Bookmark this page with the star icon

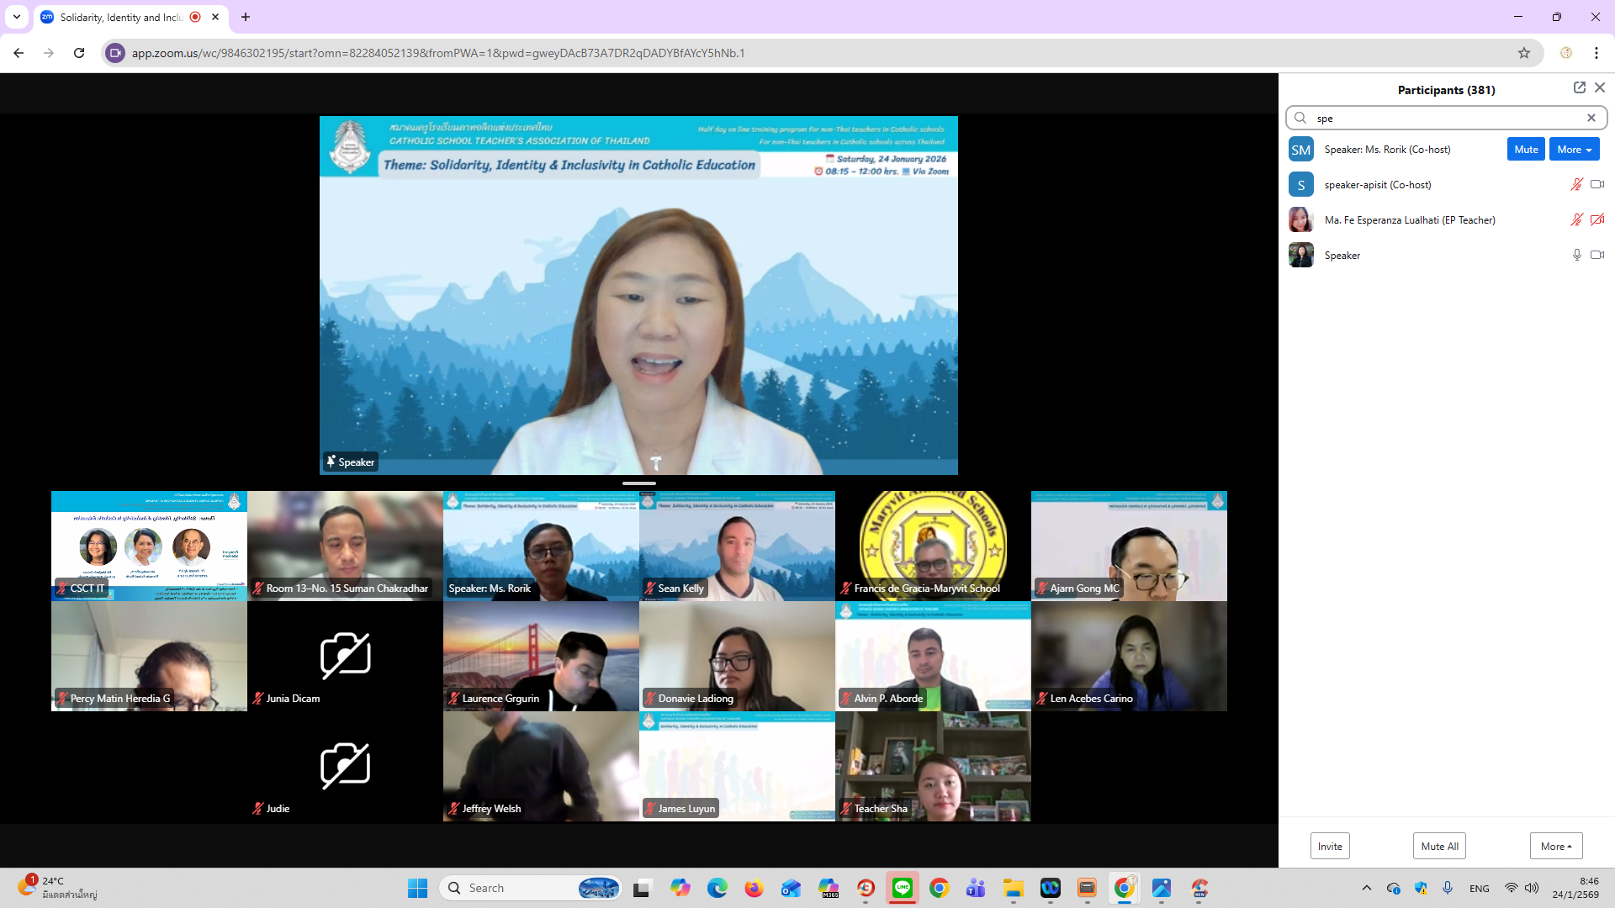(1523, 53)
